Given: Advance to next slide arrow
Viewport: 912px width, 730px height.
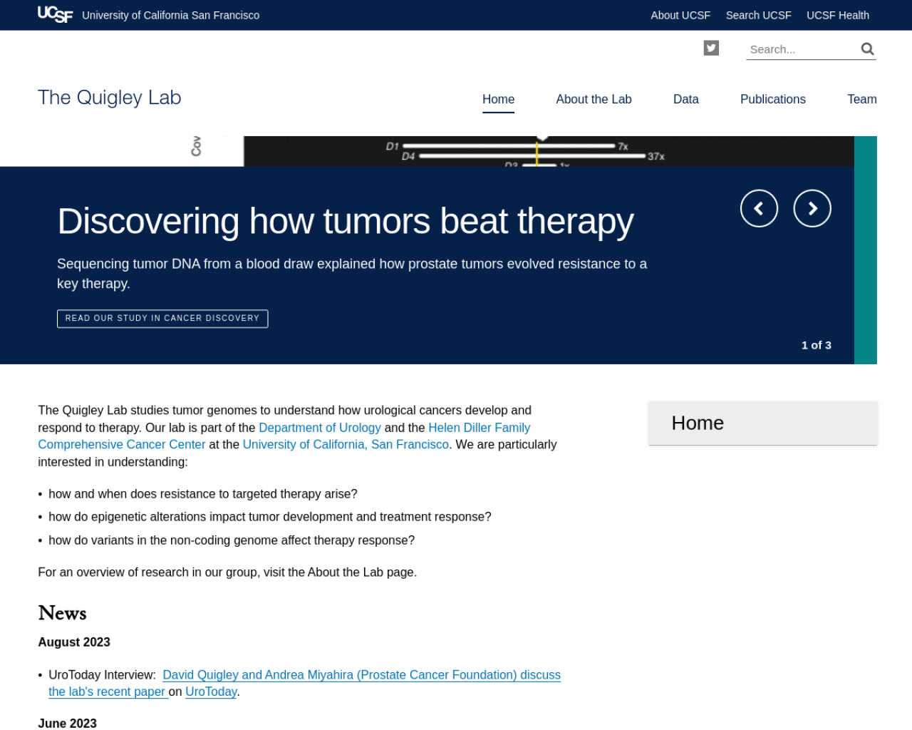Looking at the screenshot, I should [x=812, y=208].
